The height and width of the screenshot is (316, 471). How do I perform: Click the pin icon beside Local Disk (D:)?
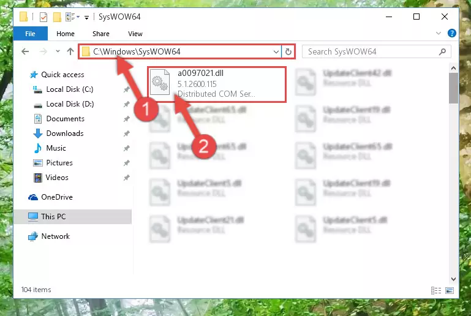pos(126,104)
